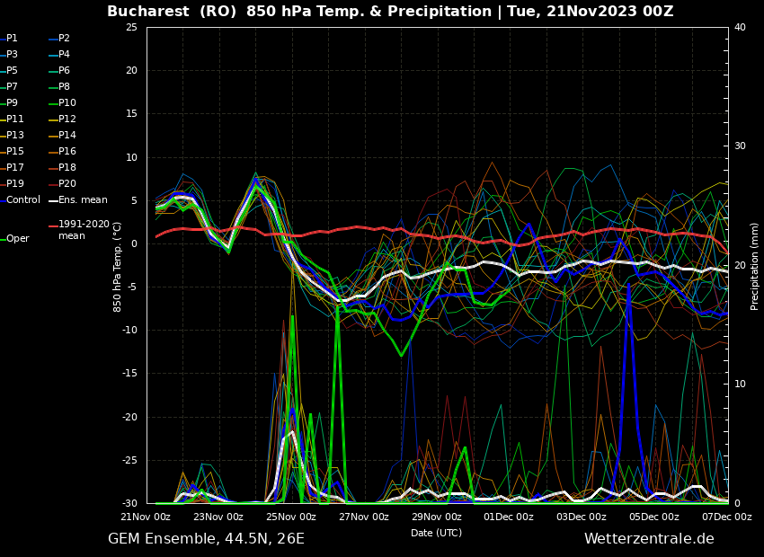Select the 07Dec 00z date tick label
Viewport: 764px width, 557px height.
(x=726, y=517)
